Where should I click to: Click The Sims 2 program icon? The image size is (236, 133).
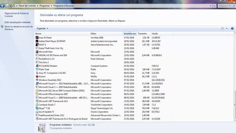click(x=37, y=62)
